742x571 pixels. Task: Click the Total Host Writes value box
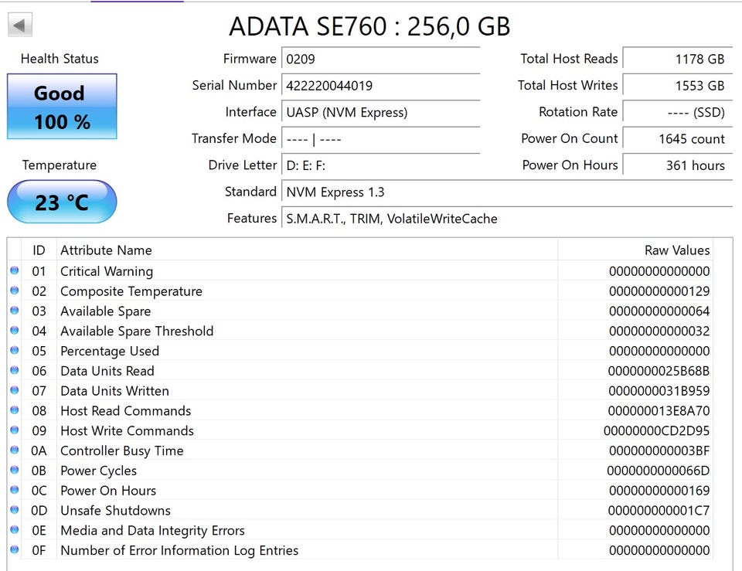pos(677,86)
